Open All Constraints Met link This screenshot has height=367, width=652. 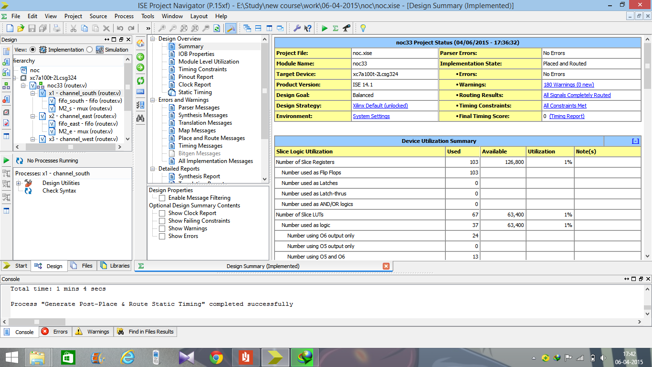point(565,106)
